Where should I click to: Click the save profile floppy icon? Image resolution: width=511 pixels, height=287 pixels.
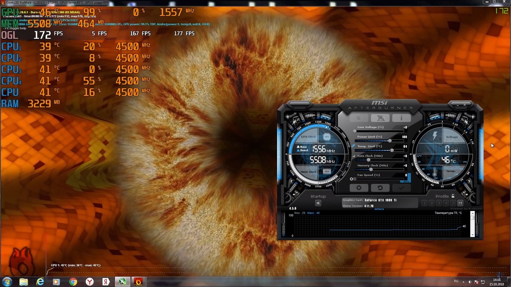(x=460, y=203)
